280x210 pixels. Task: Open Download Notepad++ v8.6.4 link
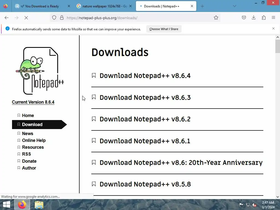tap(145, 75)
